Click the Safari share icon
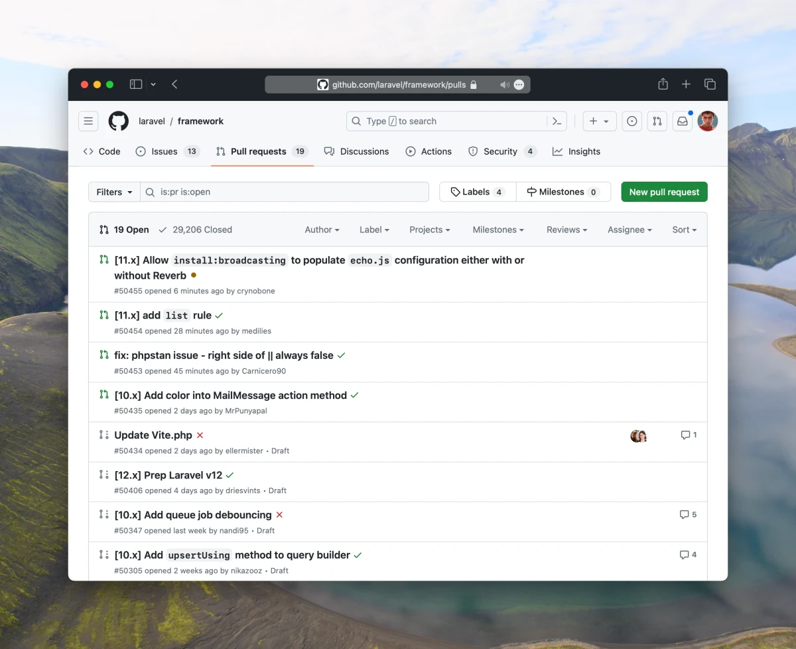The image size is (796, 649). [x=663, y=84]
